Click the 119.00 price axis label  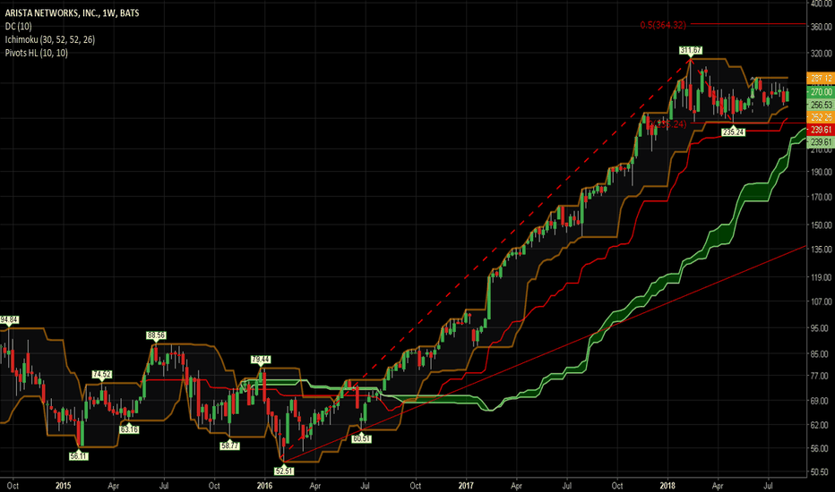click(822, 277)
